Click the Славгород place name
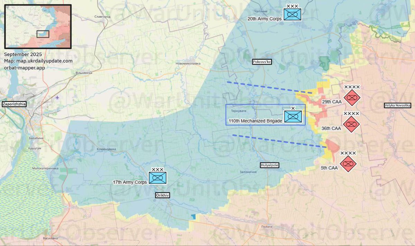 (102, 17)
